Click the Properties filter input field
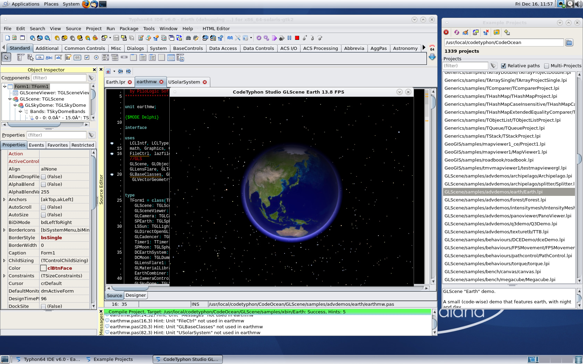 click(x=56, y=135)
